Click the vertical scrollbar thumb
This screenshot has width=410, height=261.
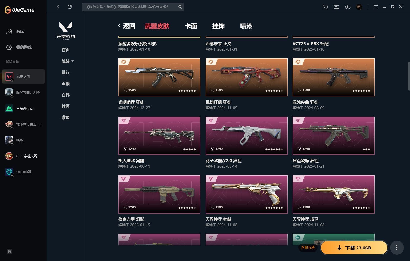pyautogui.click(x=409, y=76)
